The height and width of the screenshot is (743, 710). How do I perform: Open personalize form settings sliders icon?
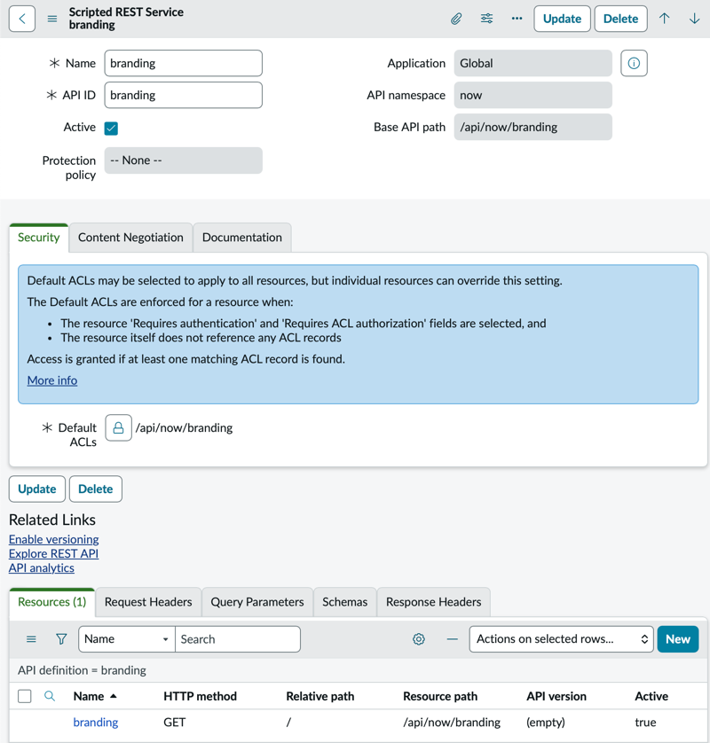(x=486, y=19)
